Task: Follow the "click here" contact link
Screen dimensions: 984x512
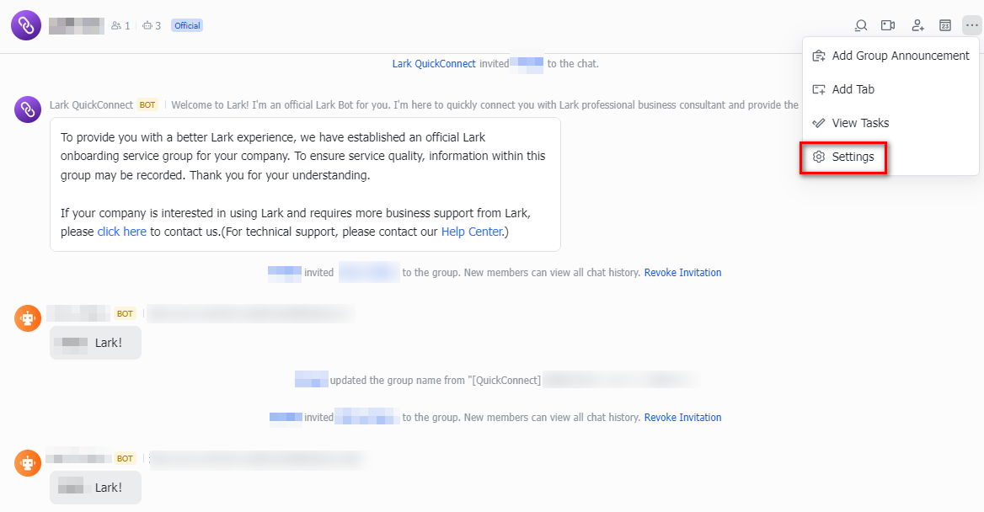Action: pyautogui.click(x=122, y=232)
